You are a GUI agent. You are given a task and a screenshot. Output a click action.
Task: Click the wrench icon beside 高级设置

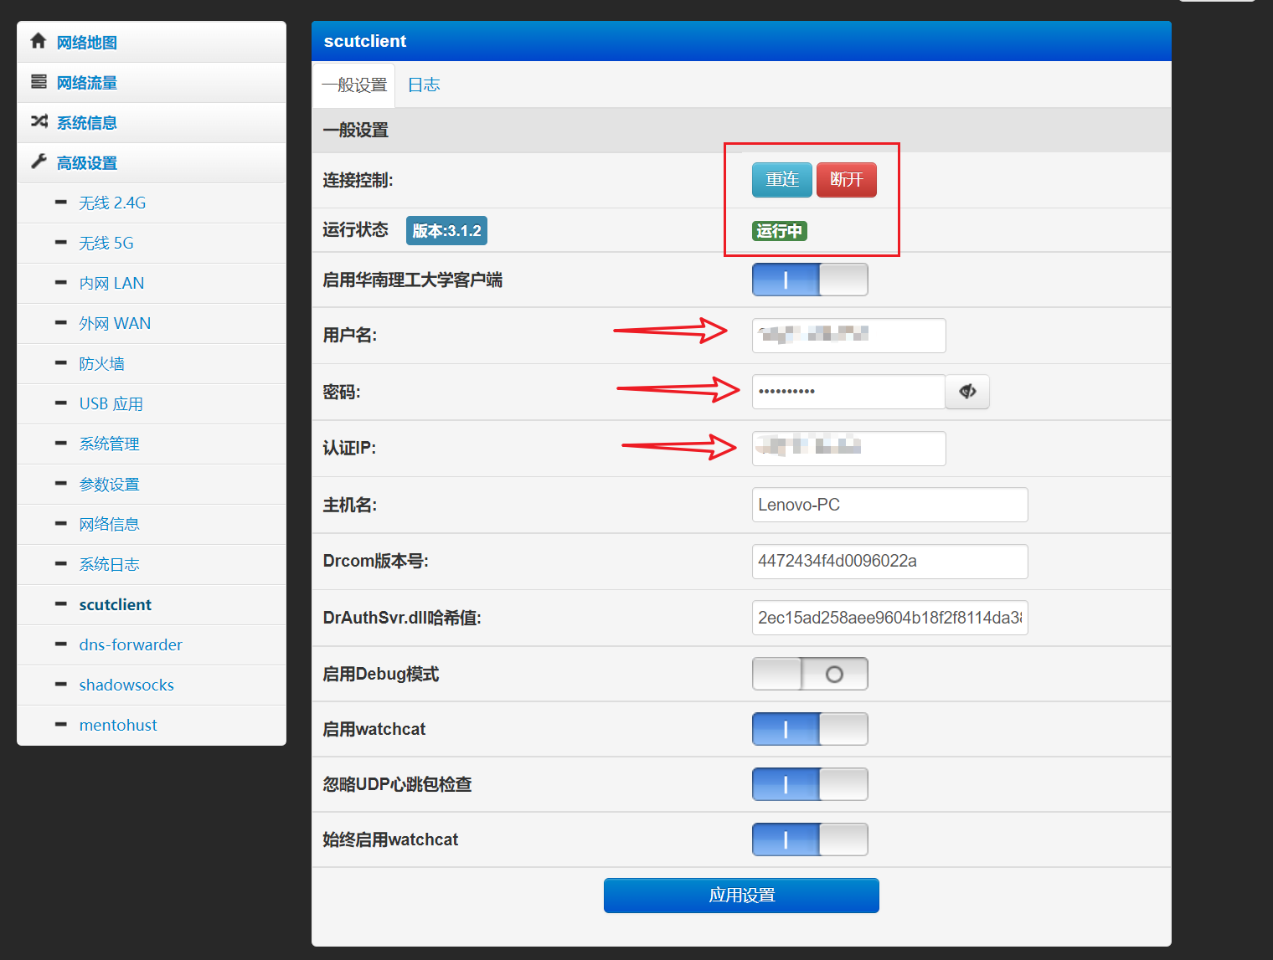pyautogui.click(x=39, y=162)
